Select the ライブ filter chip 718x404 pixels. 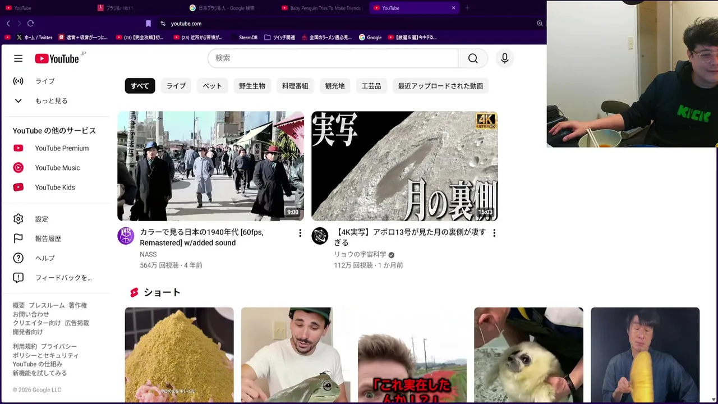(x=176, y=86)
